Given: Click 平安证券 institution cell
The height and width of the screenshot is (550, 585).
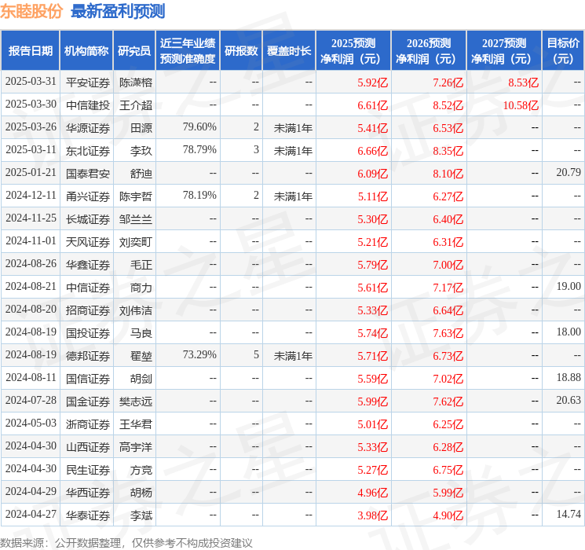Looking at the screenshot, I should pos(88,82).
